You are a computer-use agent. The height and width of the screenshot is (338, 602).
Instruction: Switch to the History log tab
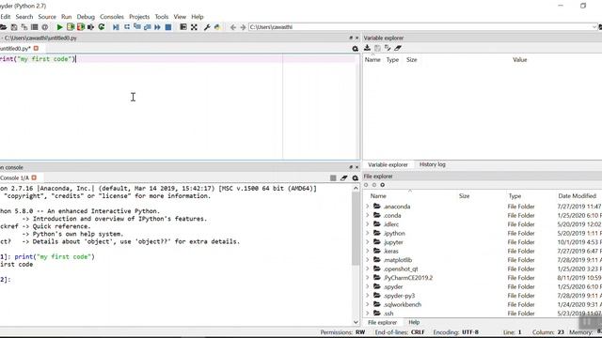click(433, 164)
